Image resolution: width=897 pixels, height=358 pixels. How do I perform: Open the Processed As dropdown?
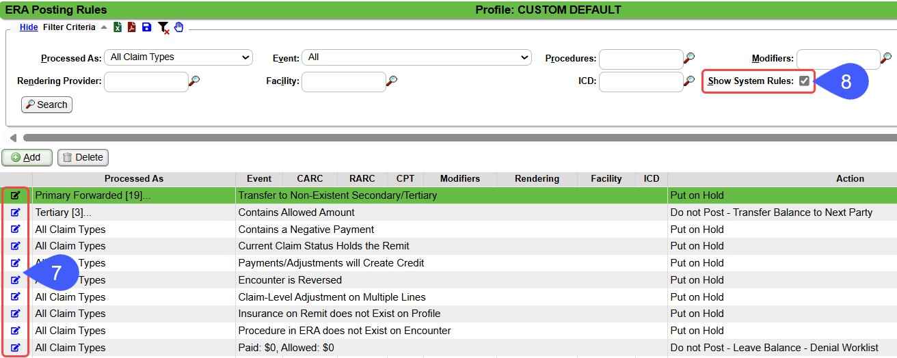click(x=178, y=57)
